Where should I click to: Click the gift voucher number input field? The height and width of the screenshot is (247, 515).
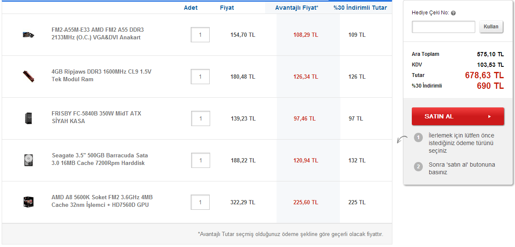[444, 27]
